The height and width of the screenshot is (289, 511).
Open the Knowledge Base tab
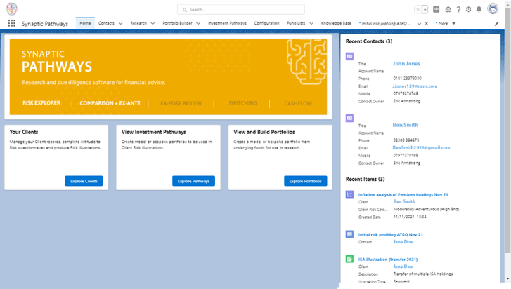(x=336, y=23)
